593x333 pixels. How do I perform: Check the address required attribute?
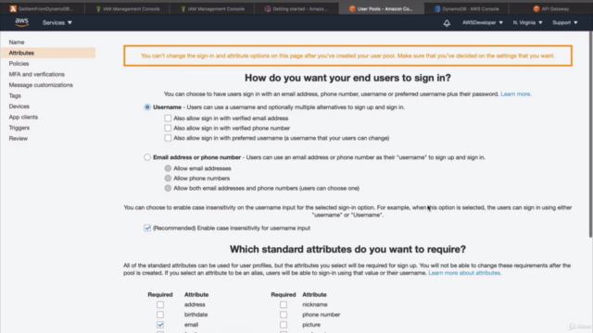(x=160, y=304)
